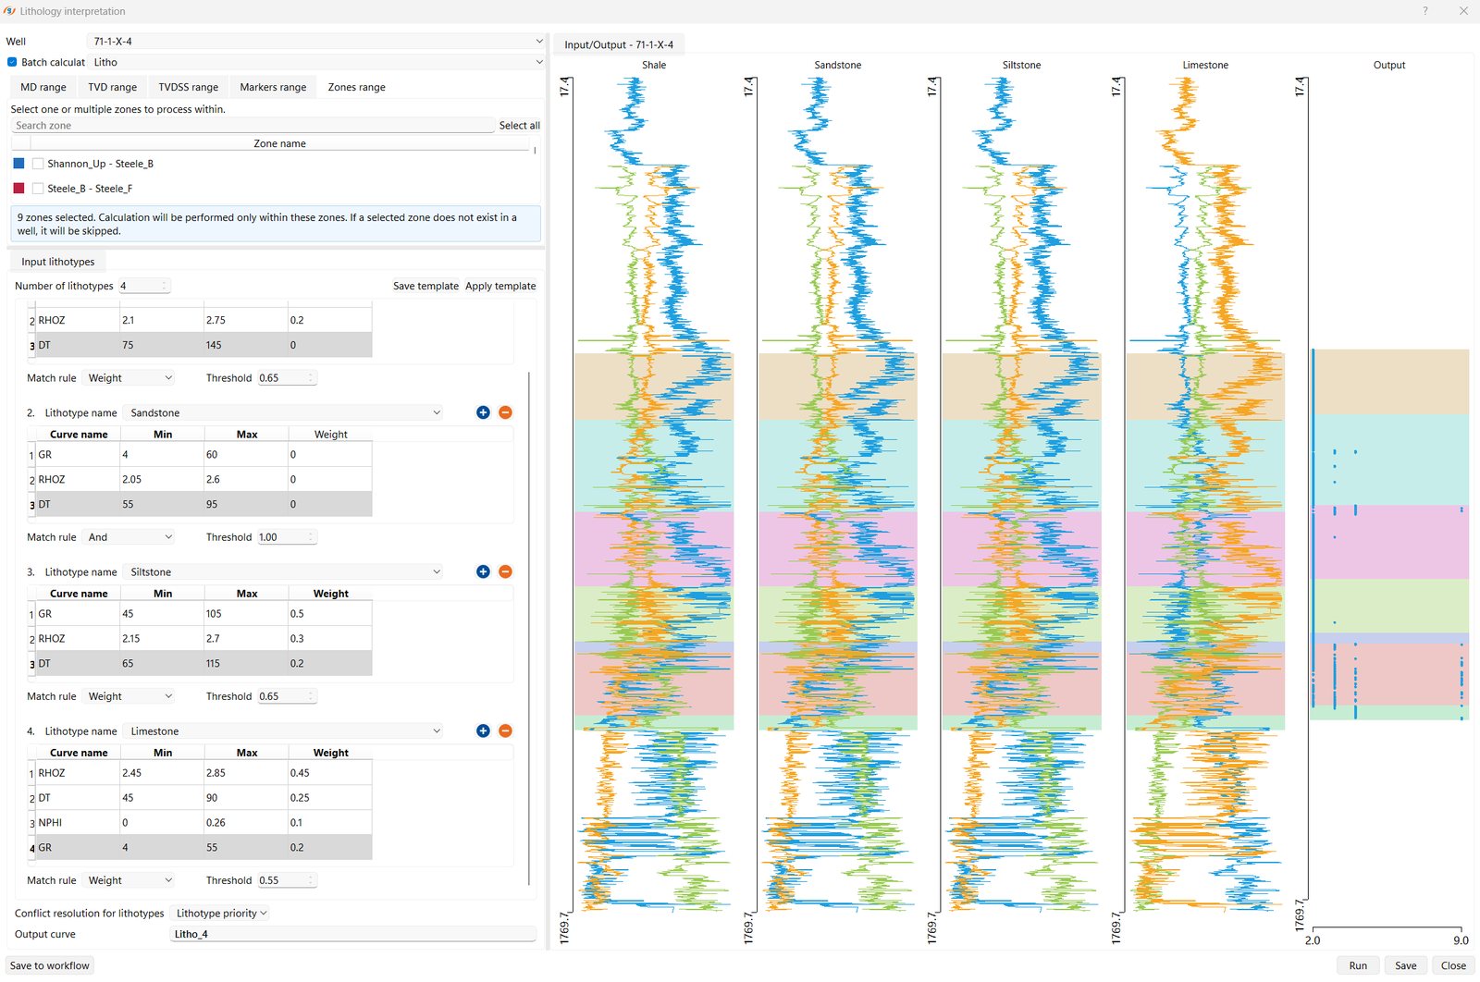Switch to the TVD range tab
The height and width of the screenshot is (982, 1480).
click(112, 87)
